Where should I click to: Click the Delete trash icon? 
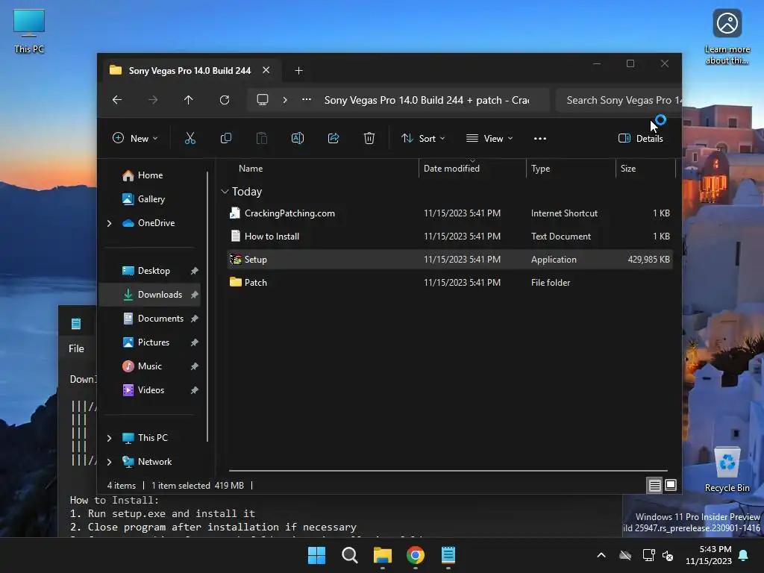(369, 138)
